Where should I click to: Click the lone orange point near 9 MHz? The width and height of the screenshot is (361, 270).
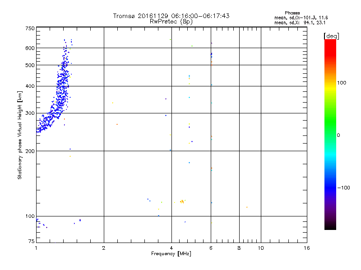click(247, 207)
